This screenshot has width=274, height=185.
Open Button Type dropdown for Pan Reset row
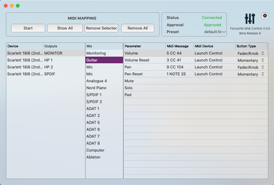pos(251,74)
